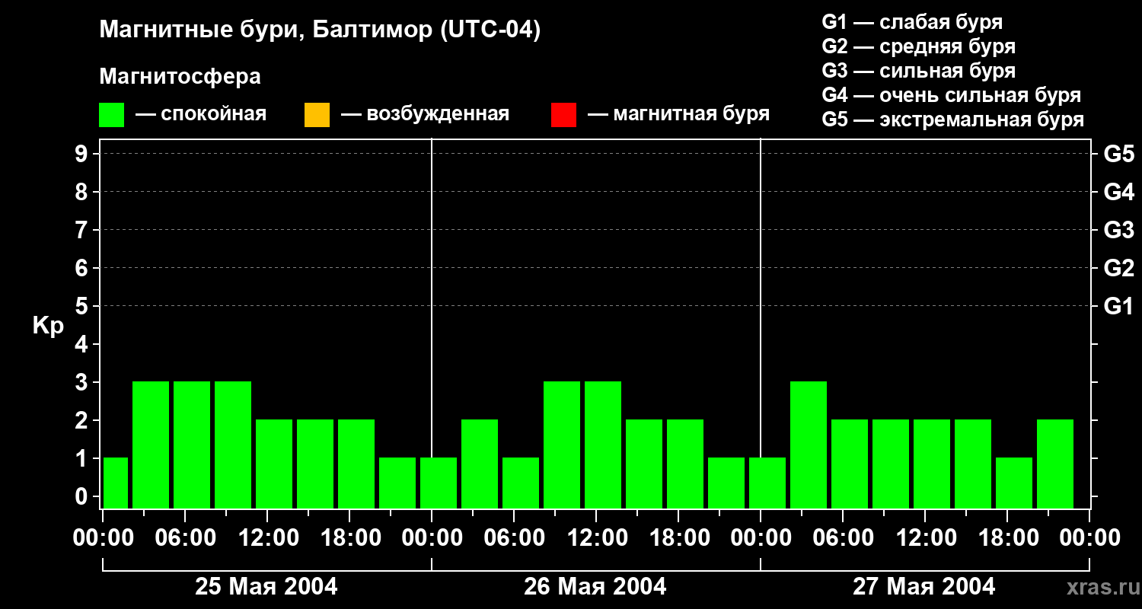Viewport: 1142px width, 609px height.
Task: Click the 'G3 — сильная буря' legend line
Action: pyautogui.click(x=919, y=71)
